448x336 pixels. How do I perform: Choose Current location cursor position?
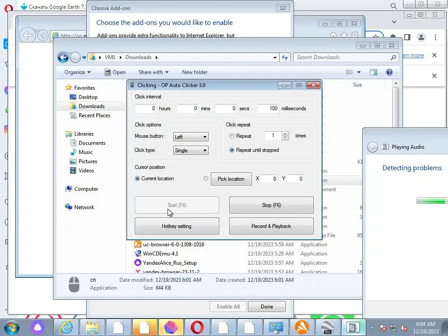[137, 178]
